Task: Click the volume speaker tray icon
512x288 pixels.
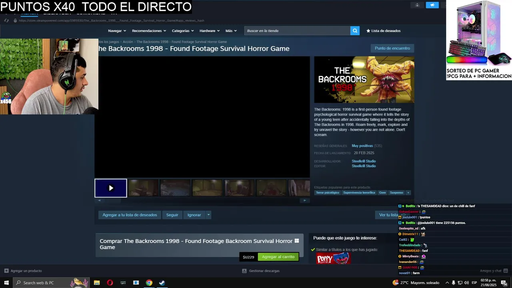Action: point(466,283)
